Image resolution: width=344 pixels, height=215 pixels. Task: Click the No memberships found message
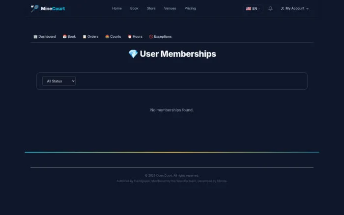click(172, 110)
